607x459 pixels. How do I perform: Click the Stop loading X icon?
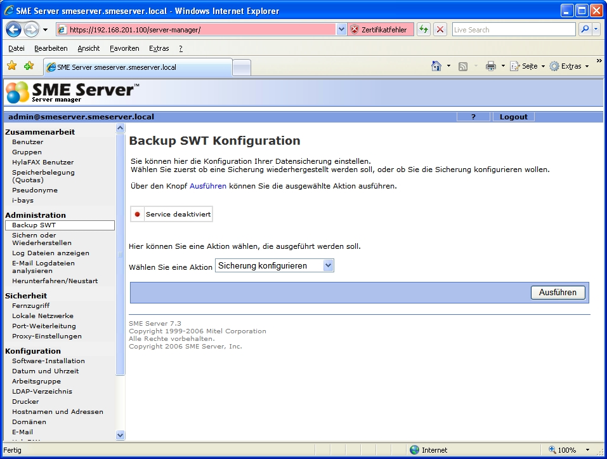[x=440, y=29]
